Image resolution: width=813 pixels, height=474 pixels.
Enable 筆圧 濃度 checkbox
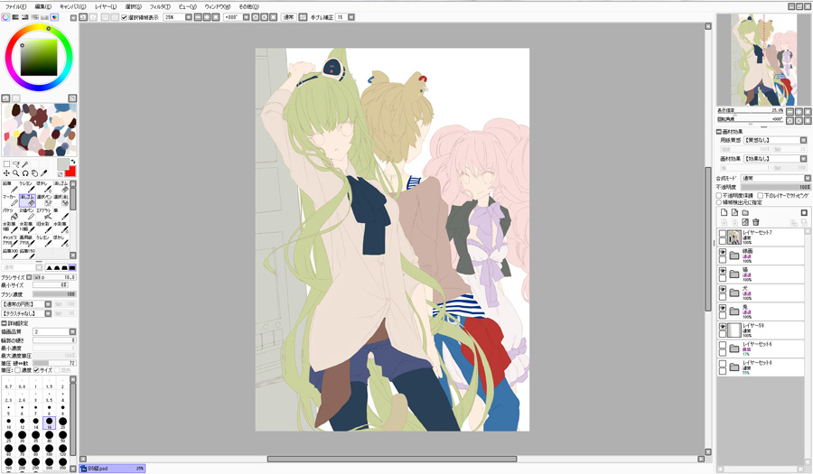click(18, 370)
